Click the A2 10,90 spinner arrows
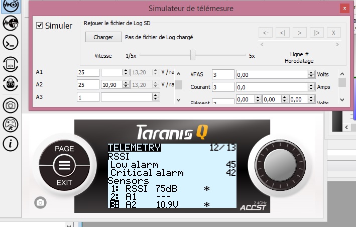This screenshot has height=227, width=356. click(126, 85)
